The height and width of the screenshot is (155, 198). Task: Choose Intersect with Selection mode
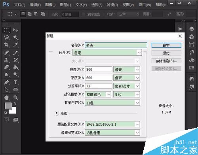[43, 14]
